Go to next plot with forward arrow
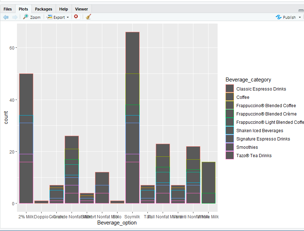 15,17
